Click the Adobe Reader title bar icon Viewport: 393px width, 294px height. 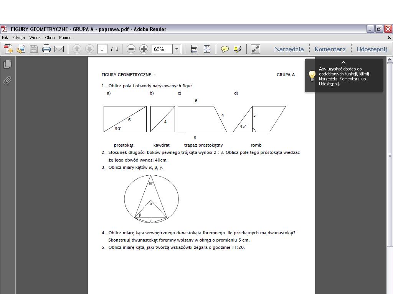[4, 29]
